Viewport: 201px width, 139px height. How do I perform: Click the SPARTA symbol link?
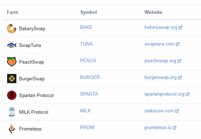tap(89, 94)
